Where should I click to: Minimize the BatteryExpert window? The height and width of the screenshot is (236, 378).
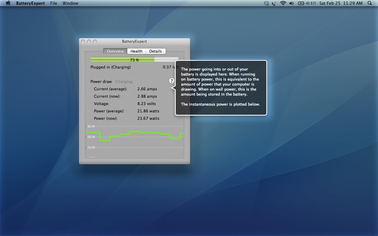(x=89, y=42)
